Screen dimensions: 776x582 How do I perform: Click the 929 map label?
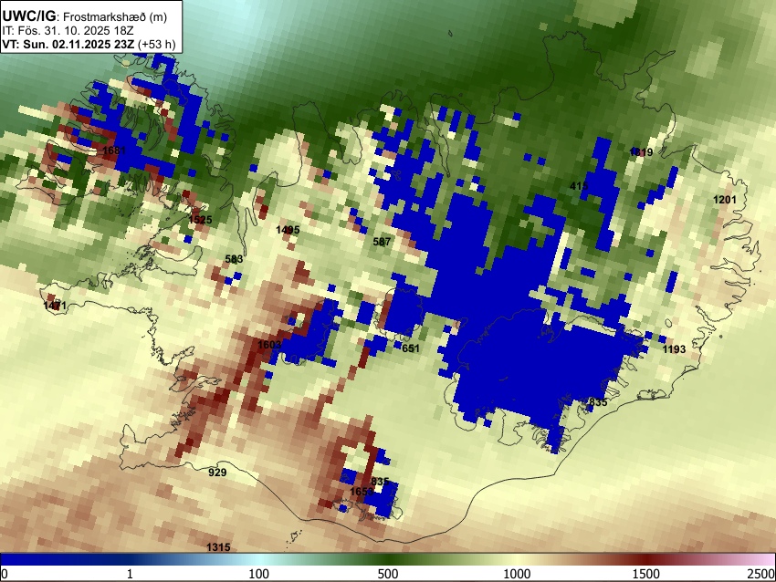point(218,473)
